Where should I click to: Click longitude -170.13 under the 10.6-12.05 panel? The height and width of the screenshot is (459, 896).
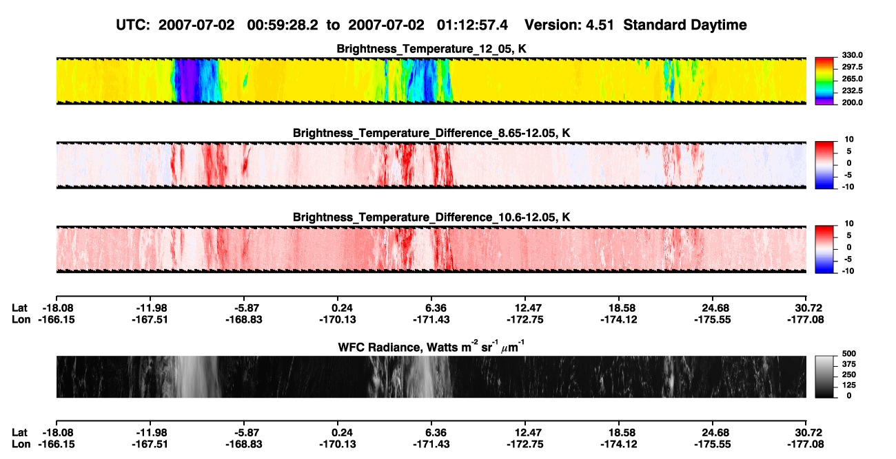tap(337, 319)
